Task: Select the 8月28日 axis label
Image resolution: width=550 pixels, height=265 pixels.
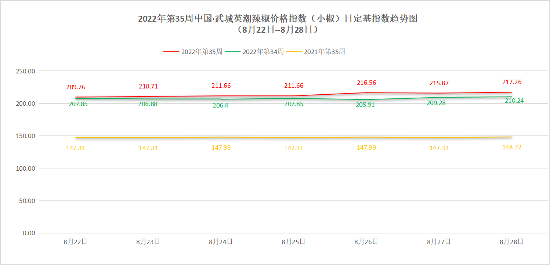Action: click(511, 242)
